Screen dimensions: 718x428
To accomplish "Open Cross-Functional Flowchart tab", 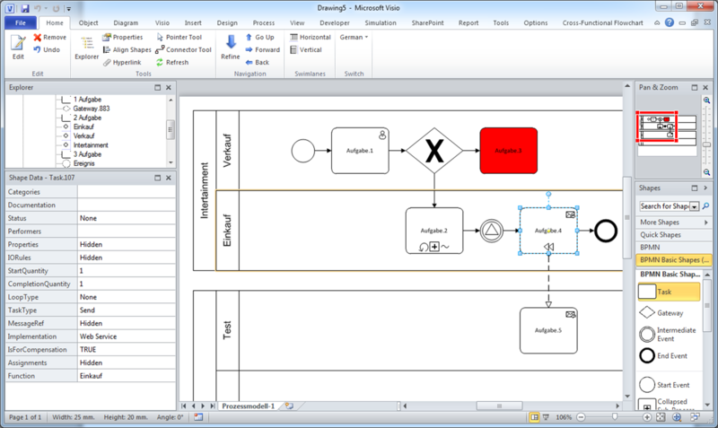I will [602, 22].
